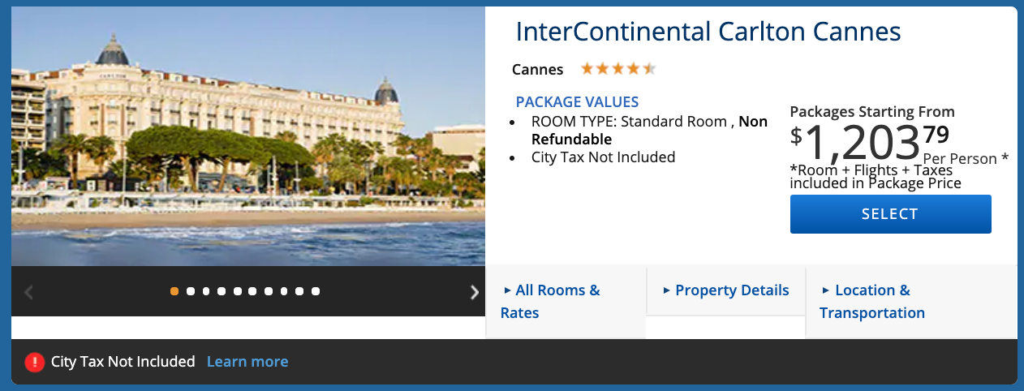Select the first orange carousel dot
Viewport: 1024px width, 391px height.
[174, 291]
